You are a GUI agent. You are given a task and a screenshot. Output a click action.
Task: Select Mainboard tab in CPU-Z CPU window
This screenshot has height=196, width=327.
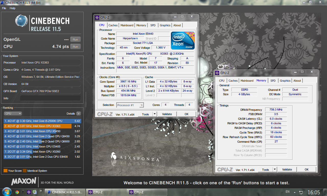point(127,25)
